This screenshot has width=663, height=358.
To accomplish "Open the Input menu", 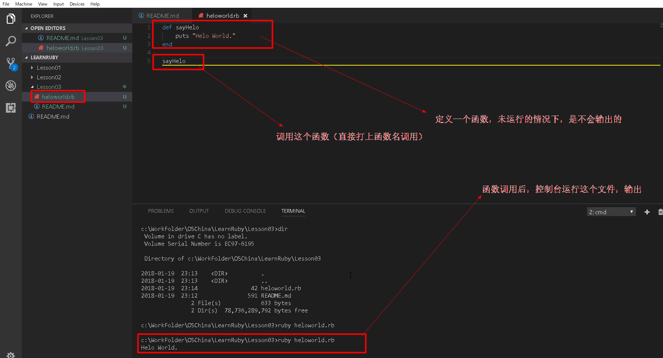I will point(59,4).
